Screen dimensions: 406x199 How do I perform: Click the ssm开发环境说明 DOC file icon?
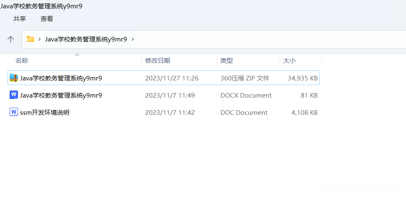pos(14,112)
